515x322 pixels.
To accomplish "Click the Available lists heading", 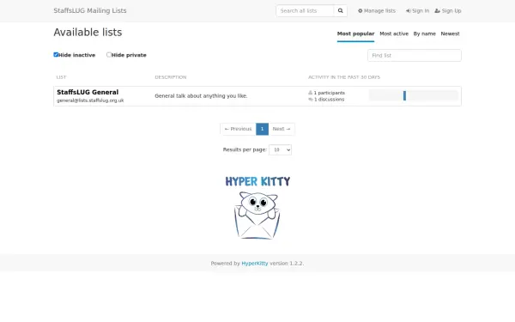I will (x=88, y=33).
